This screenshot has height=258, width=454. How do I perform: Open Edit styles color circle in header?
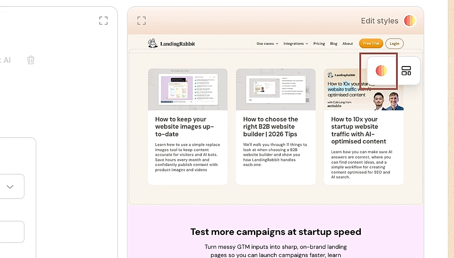410,21
